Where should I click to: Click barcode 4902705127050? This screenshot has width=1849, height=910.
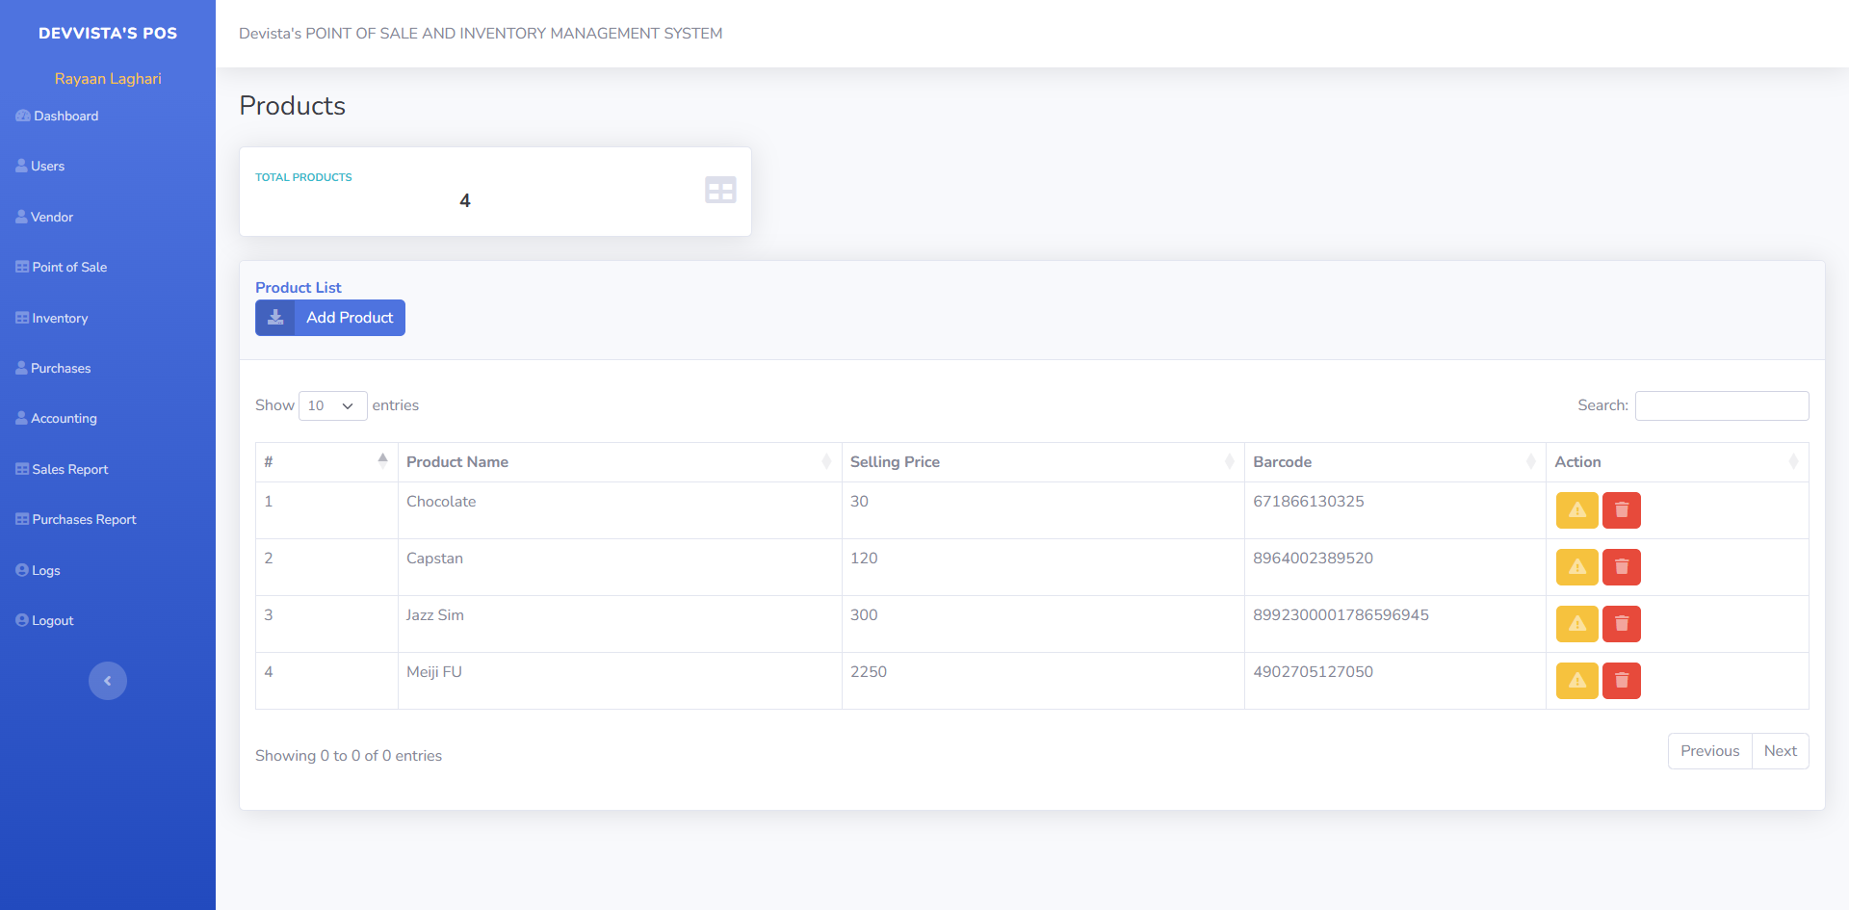coord(1313,672)
